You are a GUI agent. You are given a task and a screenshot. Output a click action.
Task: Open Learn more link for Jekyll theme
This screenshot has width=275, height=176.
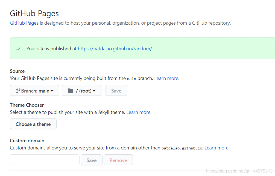click(138, 112)
